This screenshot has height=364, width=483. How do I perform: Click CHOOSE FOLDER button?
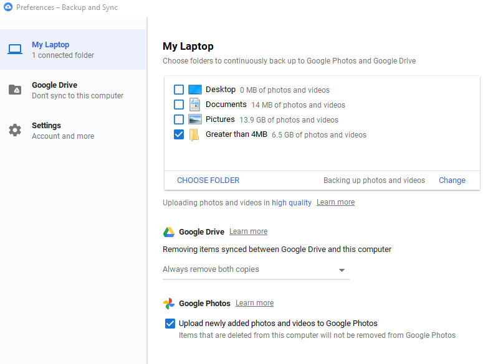[208, 180]
